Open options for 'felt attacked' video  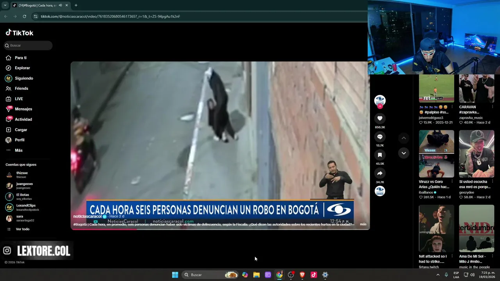point(452,256)
